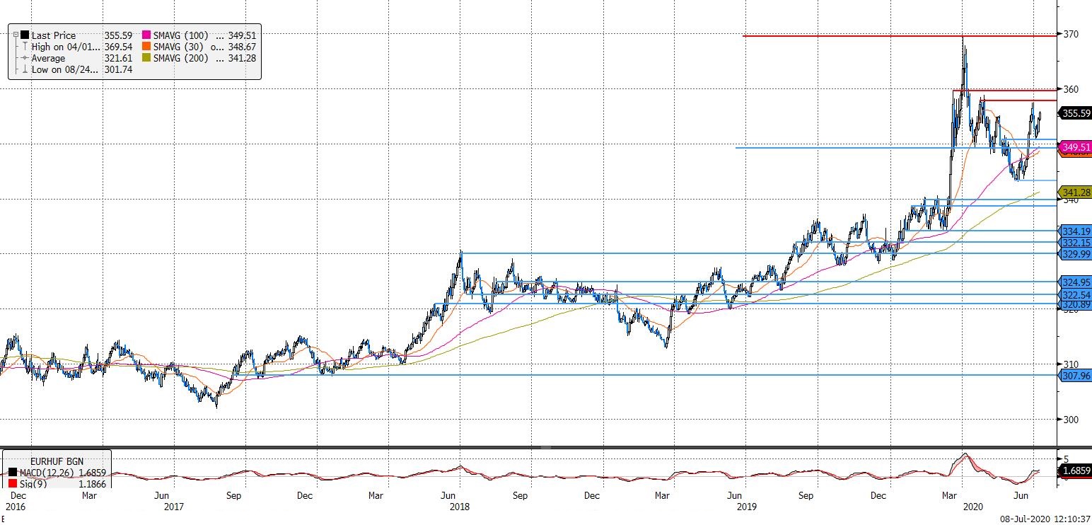1092x525 pixels.
Task: Select the 'SMAVG (30)' legend label
Action: (x=178, y=47)
